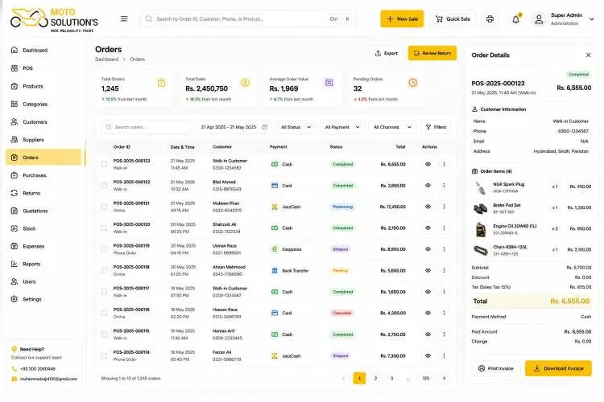The width and height of the screenshot is (604, 402).
Task: Select the checkbox for order POS-2025-000123
Action: pyautogui.click(x=104, y=164)
